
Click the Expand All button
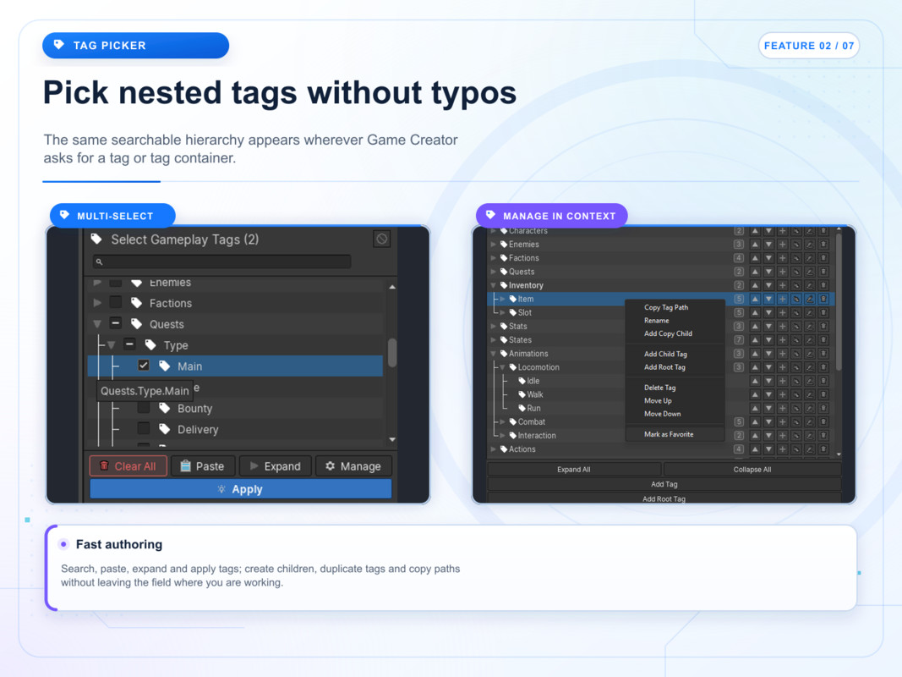[x=573, y=470]
